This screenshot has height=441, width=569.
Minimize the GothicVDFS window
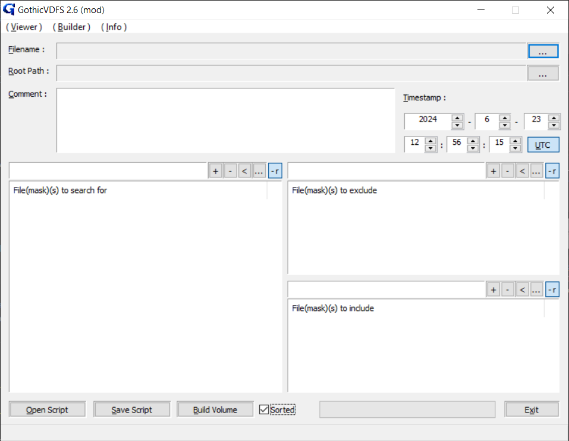(481, 9)
